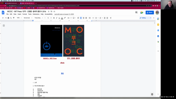This screenshot has height=99, width=176.
Task: Select the black MOOCS book cover image
Action: [51, 41]
